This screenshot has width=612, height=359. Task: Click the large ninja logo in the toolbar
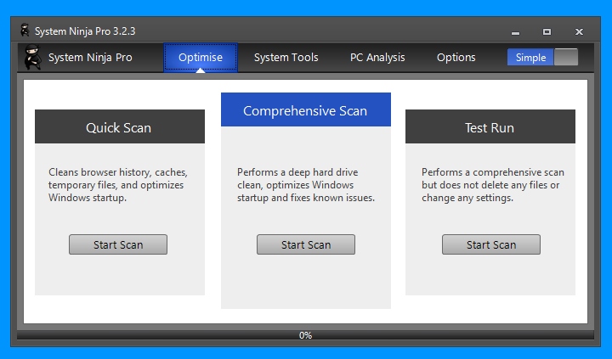click(x=33, y=58)
